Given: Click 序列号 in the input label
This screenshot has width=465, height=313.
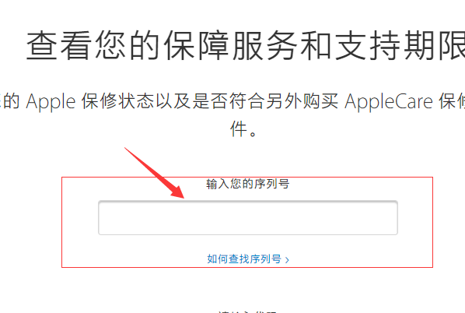Looking at the screenshot, I should point(271,184).
